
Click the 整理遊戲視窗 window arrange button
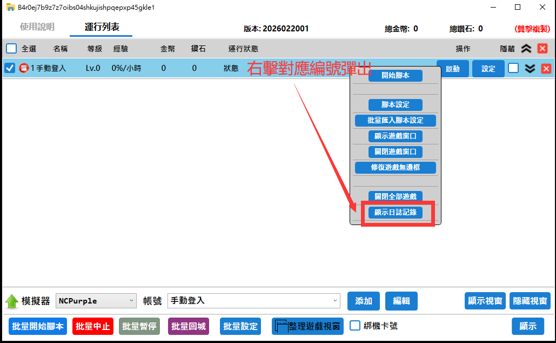tap(307, 326)
